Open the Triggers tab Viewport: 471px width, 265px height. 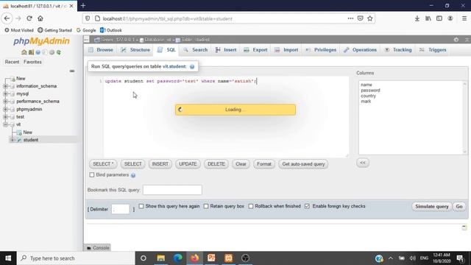pyautogui.click(x=433, y=50)
